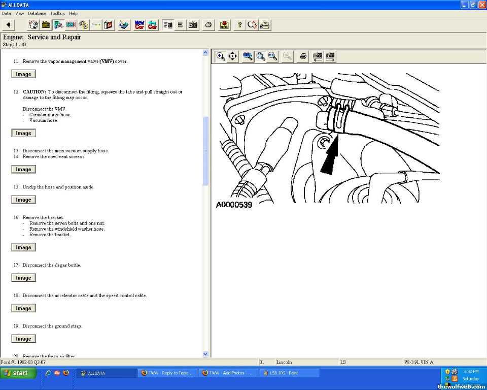Screen dimensions: 487x390
Task: Go to next image camera icon
Action: [x=330, y=56]
